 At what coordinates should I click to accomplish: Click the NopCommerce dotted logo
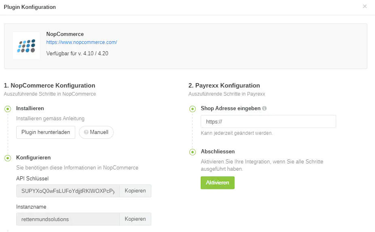point(26,46)
